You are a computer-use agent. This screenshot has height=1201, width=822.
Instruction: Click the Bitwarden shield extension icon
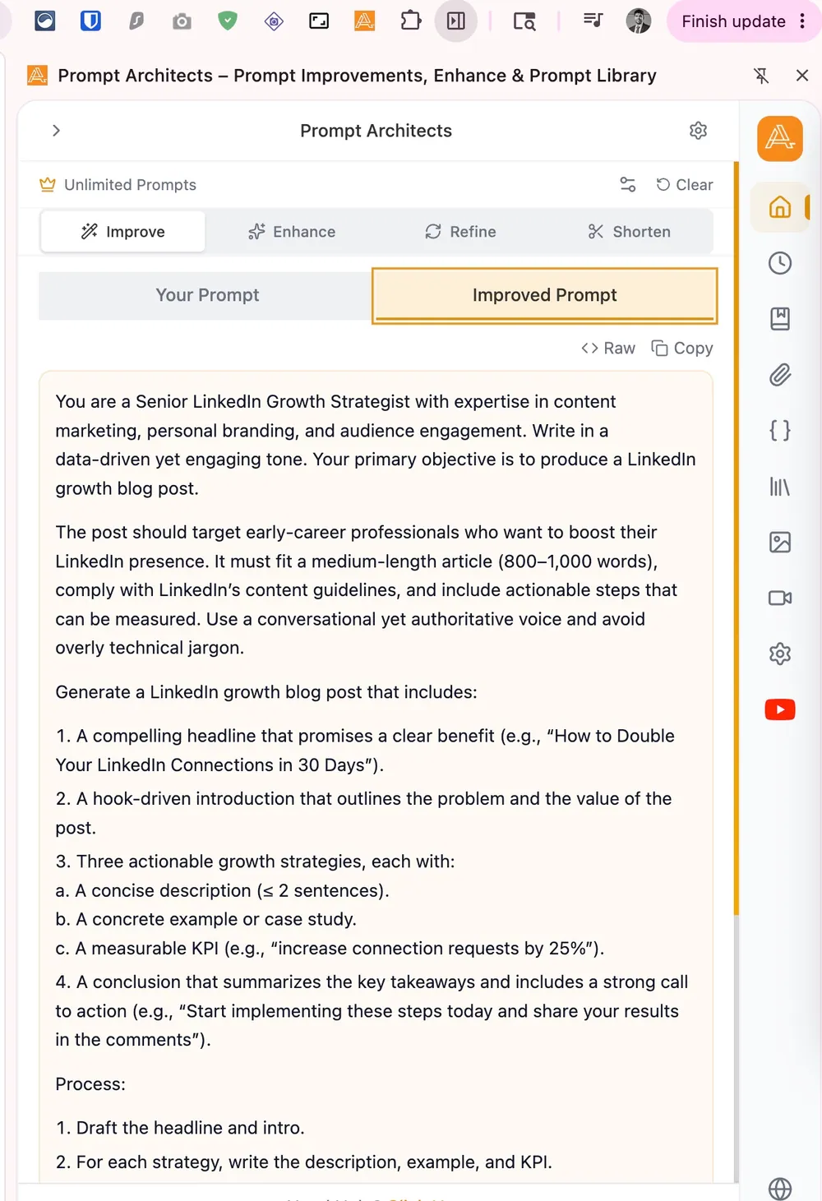pos(90,21)
